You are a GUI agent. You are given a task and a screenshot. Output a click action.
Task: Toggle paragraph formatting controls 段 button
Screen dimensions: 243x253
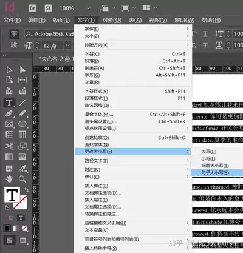pyautogui.click(x=14, y=45)
